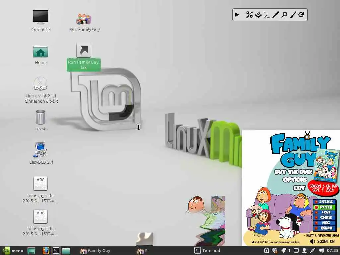The height and width of the screenshot is (255, 340).
Task: Switch to the Terminal window in the taskbar
Action: point(207,250)
